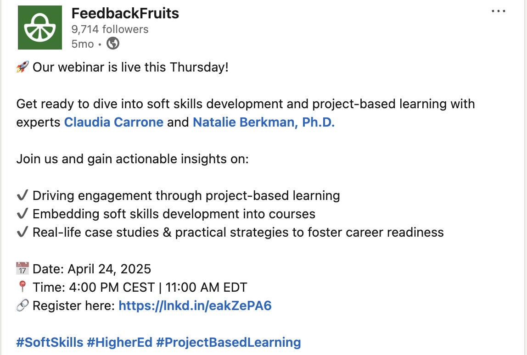
Task: Select the #SoftSkills hashtag
Action: pos(50,342)
